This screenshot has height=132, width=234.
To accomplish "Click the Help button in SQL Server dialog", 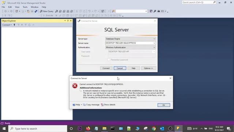I will click(x=133, y=68).
